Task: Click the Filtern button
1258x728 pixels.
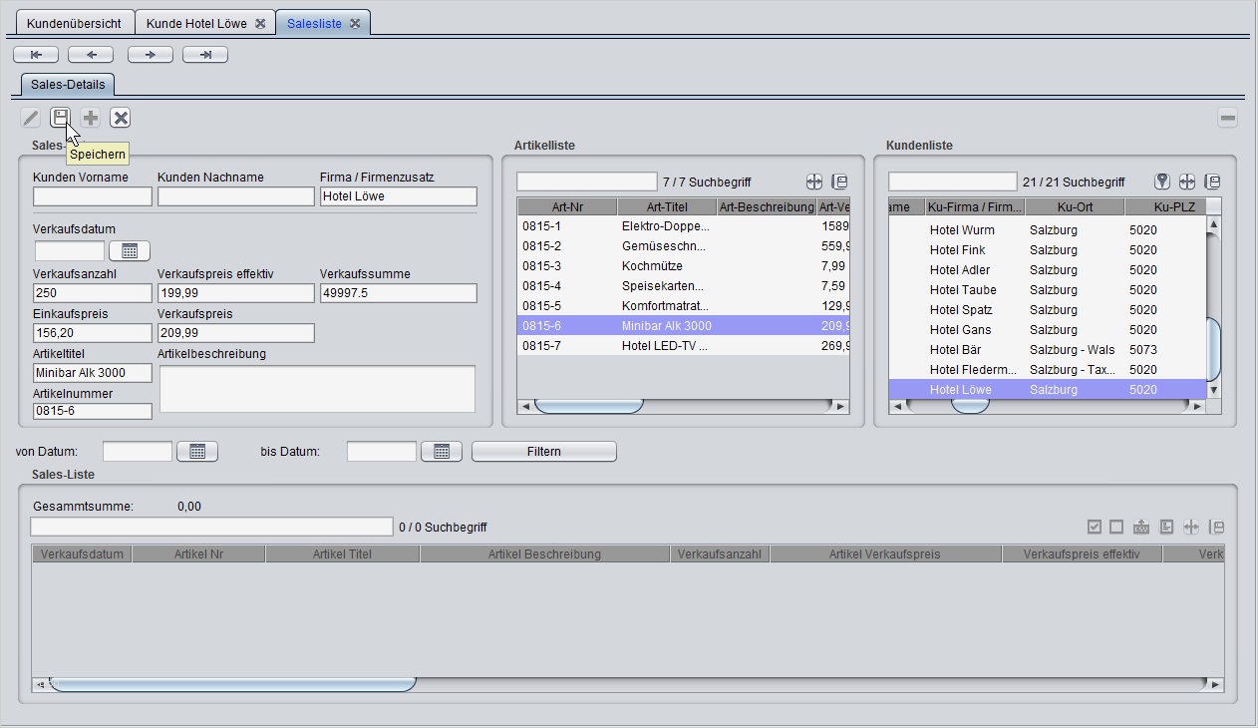Action: click(x=544, y=451)
